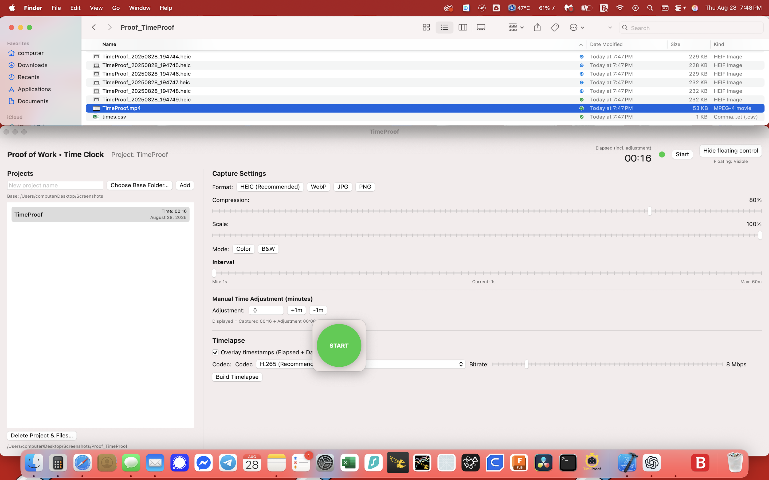
Task: Switch Finder to icon view
Action: click(x=426, y=28)
